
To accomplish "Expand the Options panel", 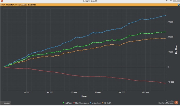I will point(6,103).
